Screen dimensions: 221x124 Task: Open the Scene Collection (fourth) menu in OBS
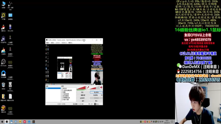point(64,43)
